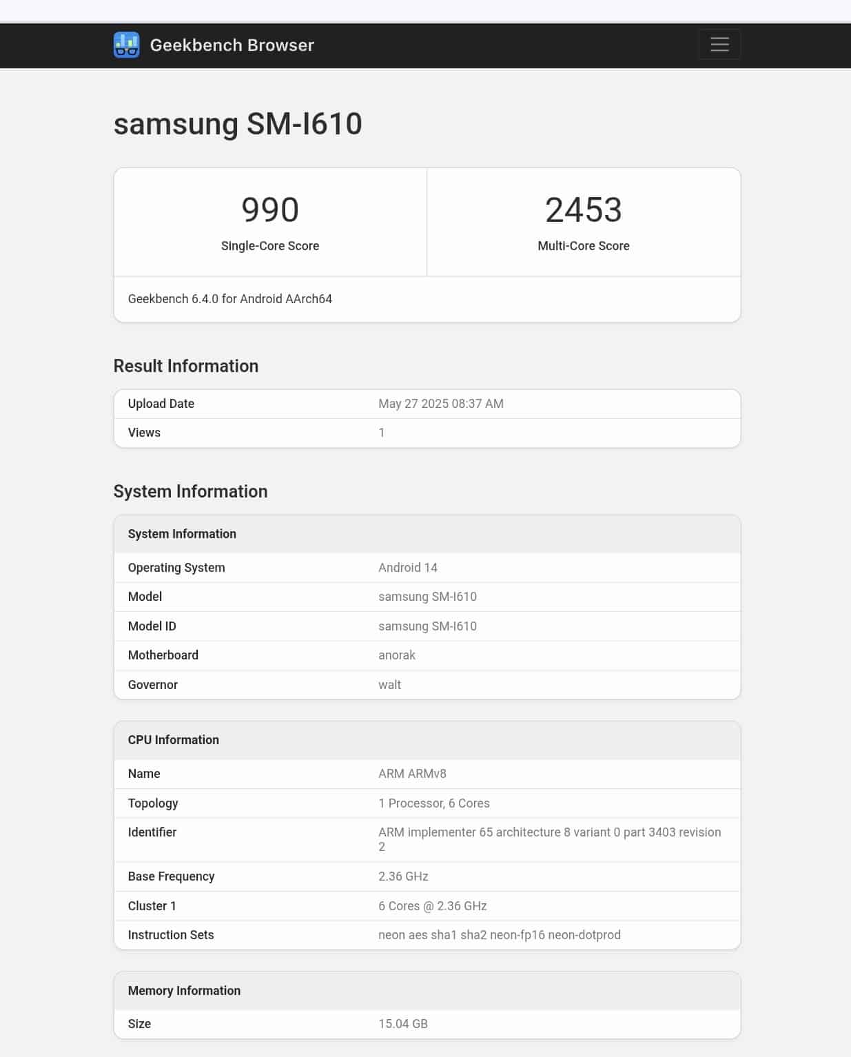
Task: Click the Motherboard value anorak
Action: coord(397,655)
